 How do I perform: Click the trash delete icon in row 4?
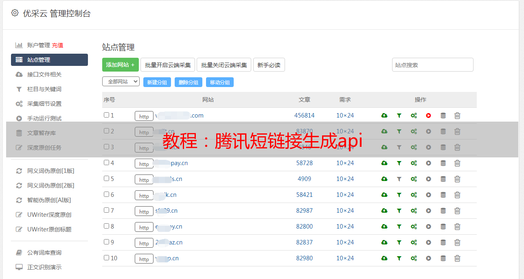click(457, 163)
